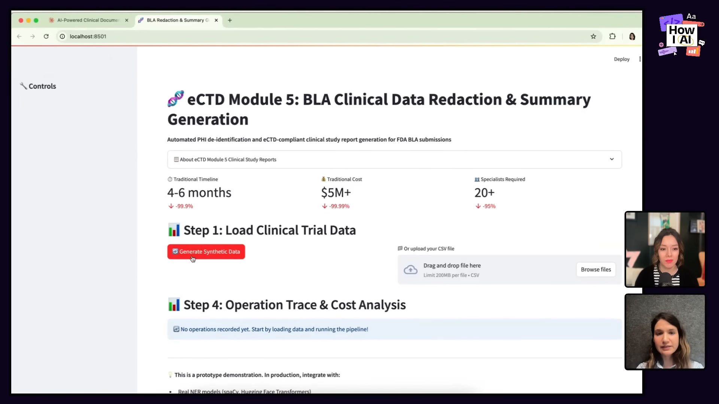
Task: Open the Streamlit three-dot menu
Action: coord(640,59)
